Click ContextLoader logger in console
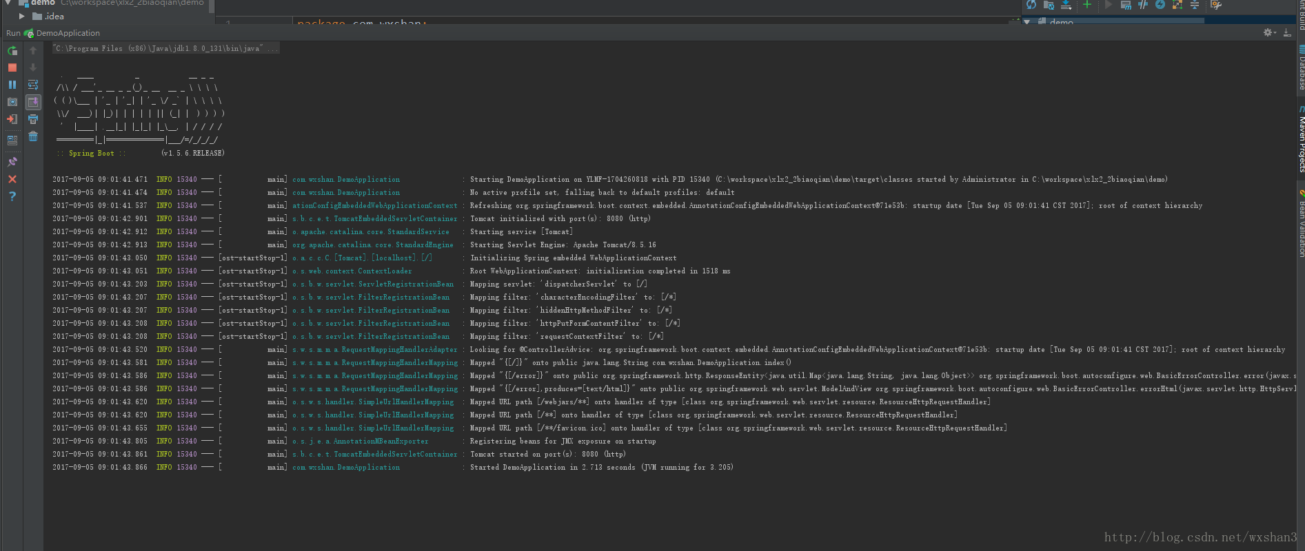The height and width of the screenshot is (551, 1305). pyautogui.click(x=352, y=271)
